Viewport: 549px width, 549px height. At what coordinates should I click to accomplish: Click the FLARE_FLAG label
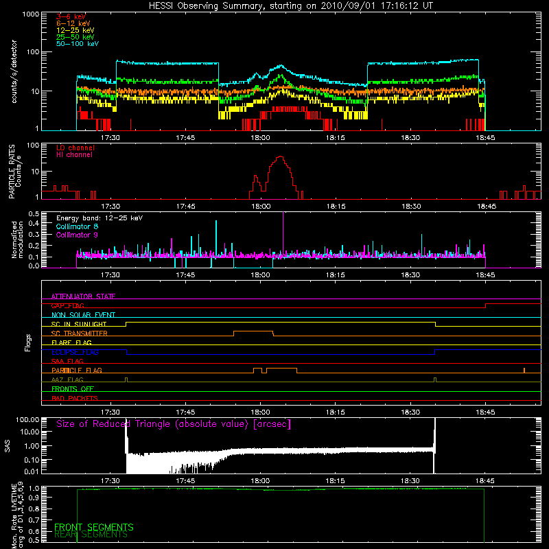71,342
